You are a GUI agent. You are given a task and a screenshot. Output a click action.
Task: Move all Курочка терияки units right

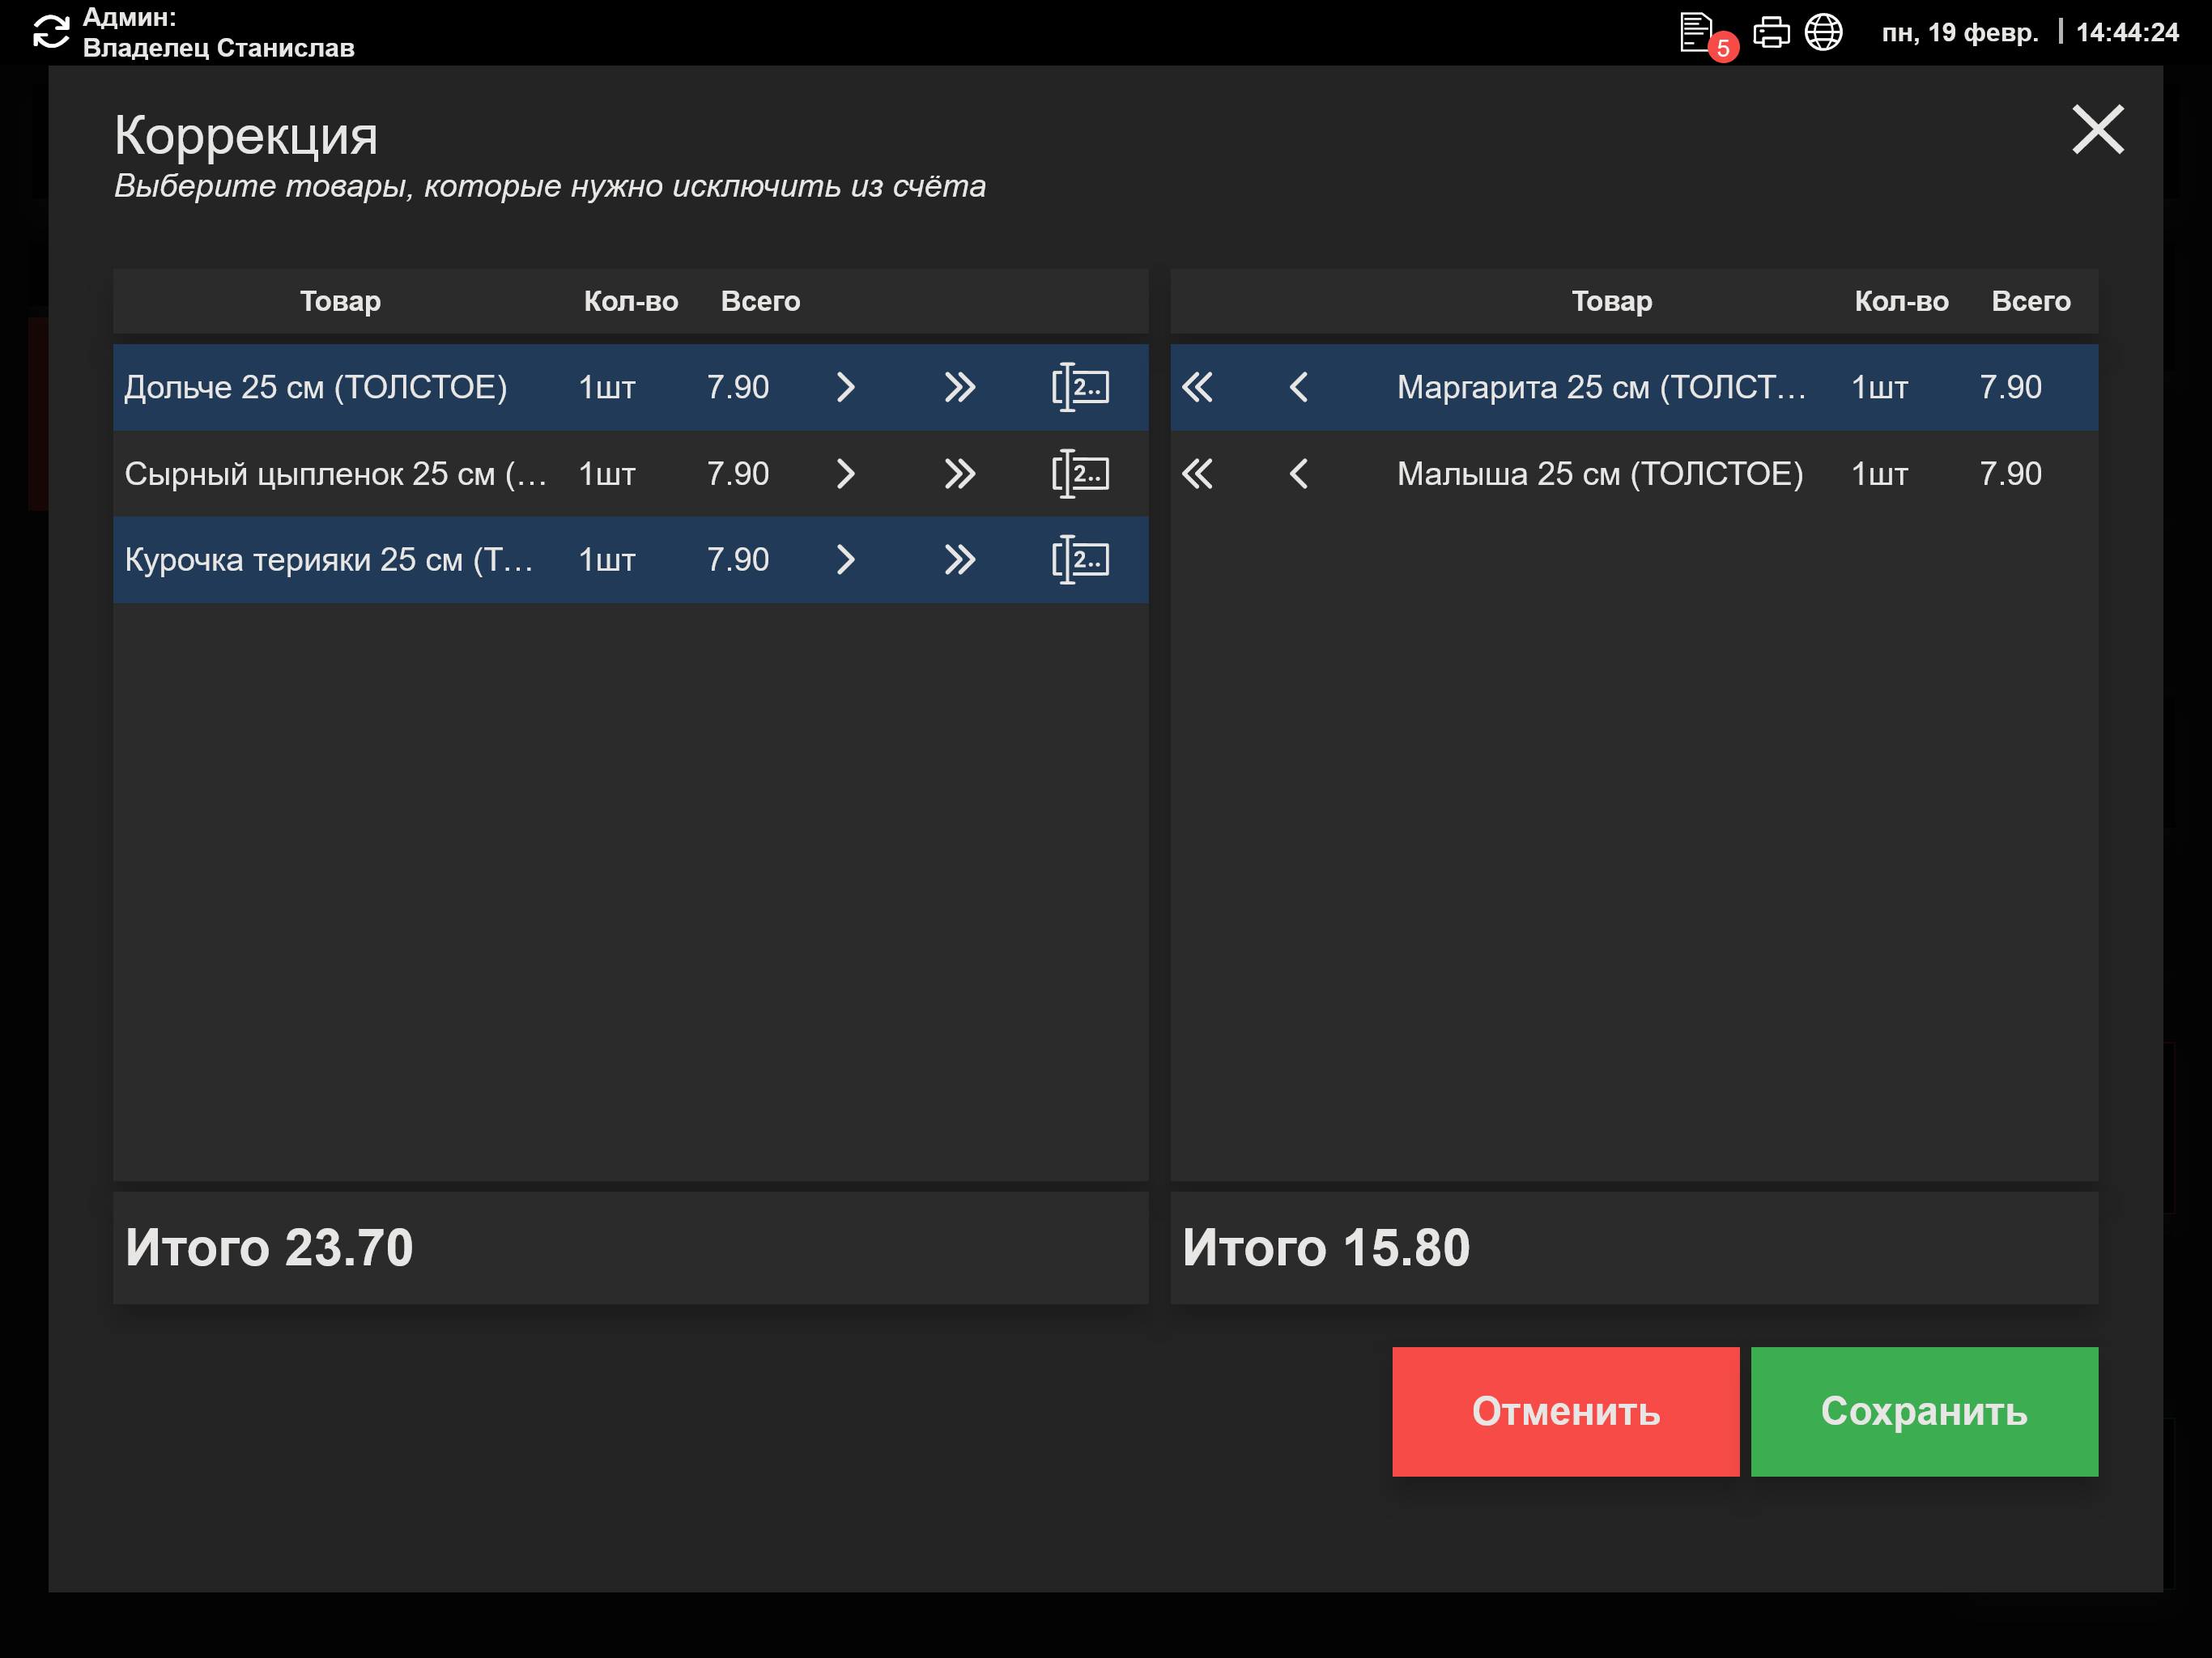pyautogui.click(x=959, y=559)
